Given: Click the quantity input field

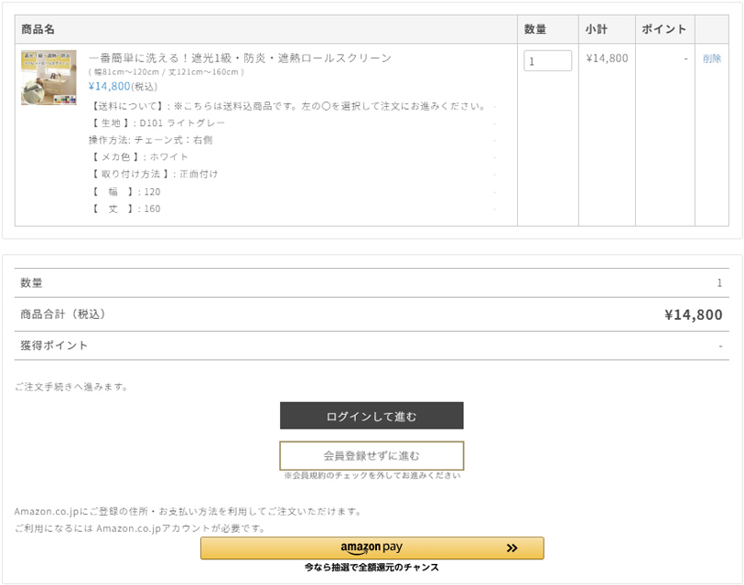Looking at the screenshot, I should point(547,61).
